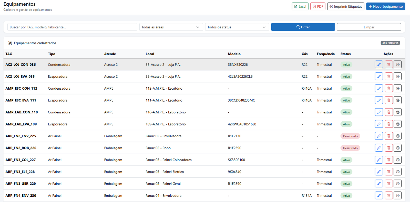
Task: Click model cell 'SK3302100'
Action: point(237,160)
